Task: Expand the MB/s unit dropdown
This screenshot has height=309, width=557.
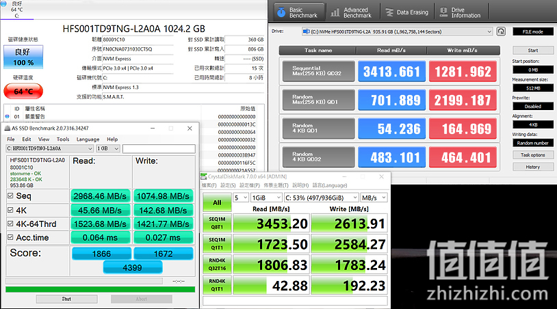Action: pyautogui.click(x=374, y=198)
